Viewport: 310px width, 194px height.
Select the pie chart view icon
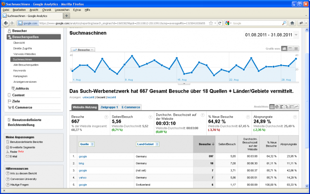(x=277, y=107)
